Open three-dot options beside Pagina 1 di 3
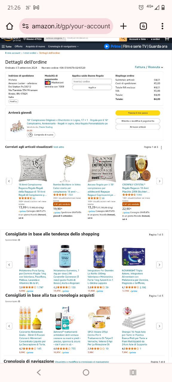Screen dimensions: 172x382 click(162, 147)
